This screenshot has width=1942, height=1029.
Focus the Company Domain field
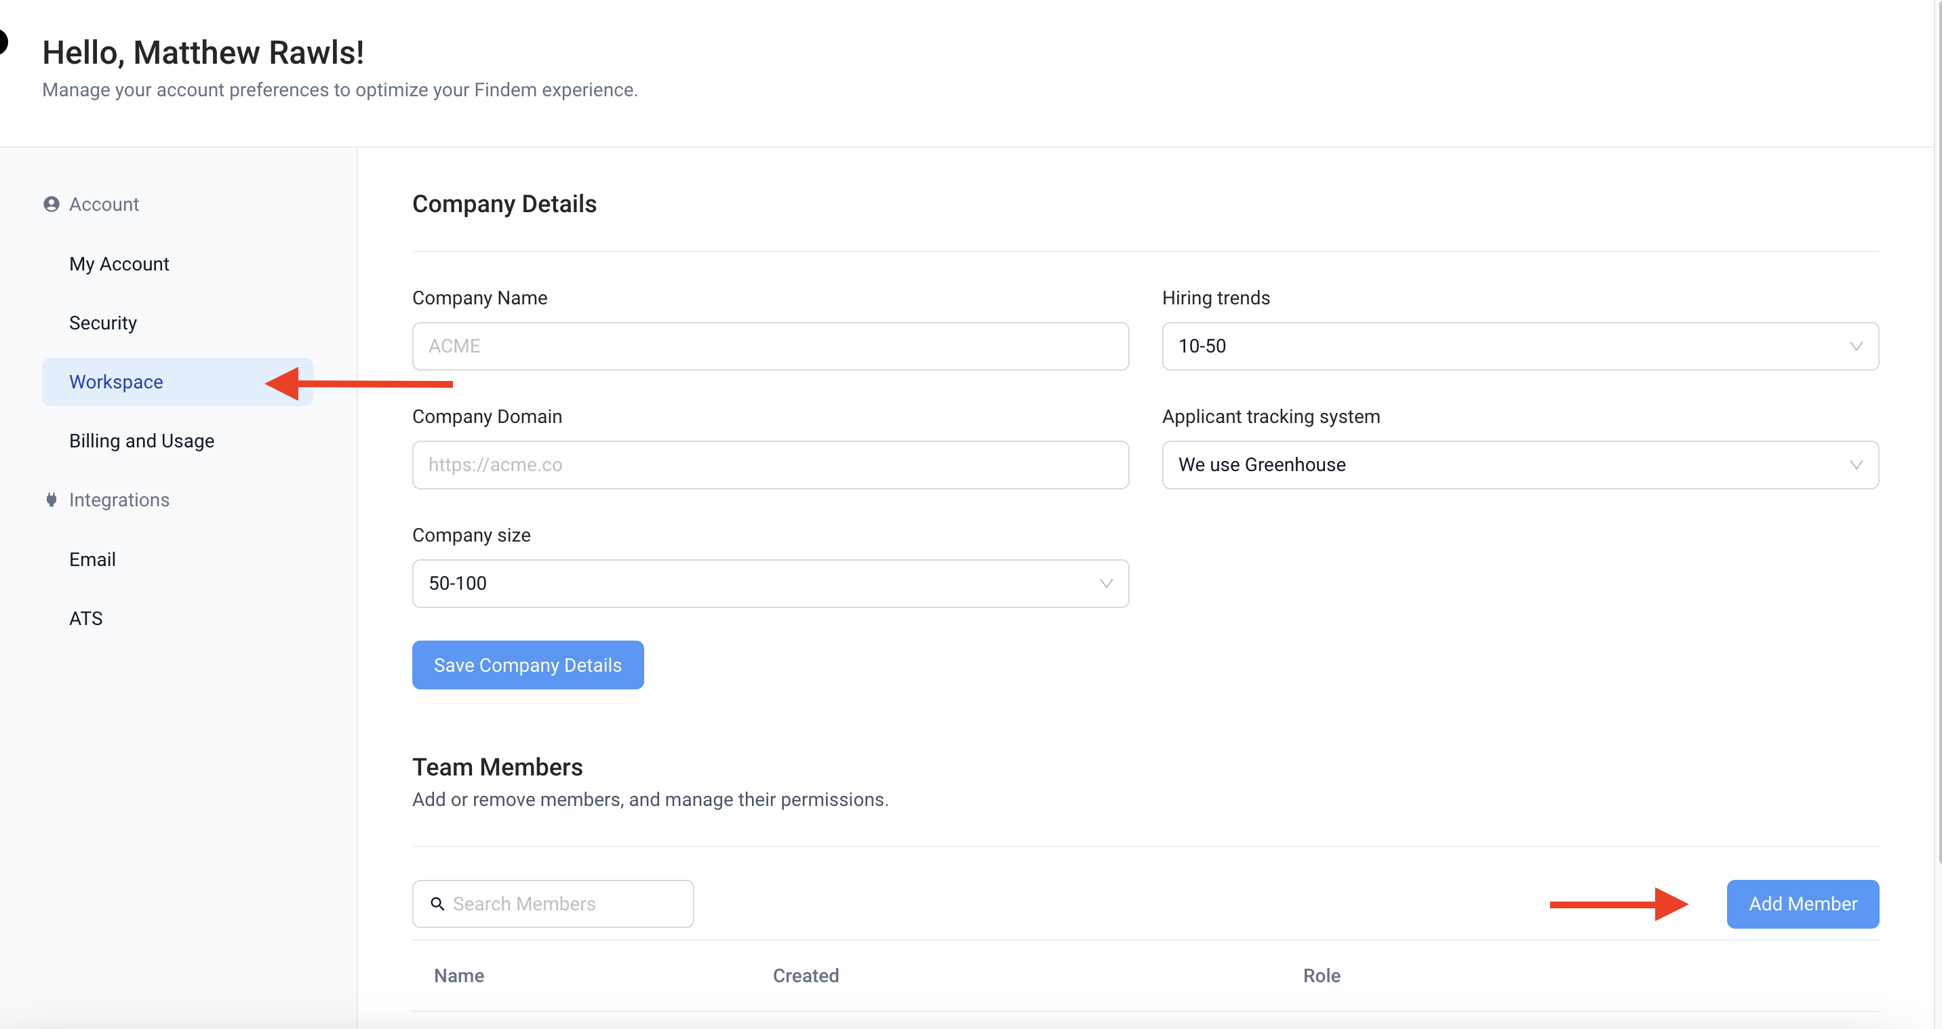point(770,464)
